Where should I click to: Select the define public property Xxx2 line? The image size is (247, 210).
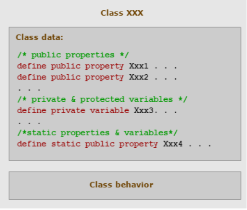pos(97,77)
